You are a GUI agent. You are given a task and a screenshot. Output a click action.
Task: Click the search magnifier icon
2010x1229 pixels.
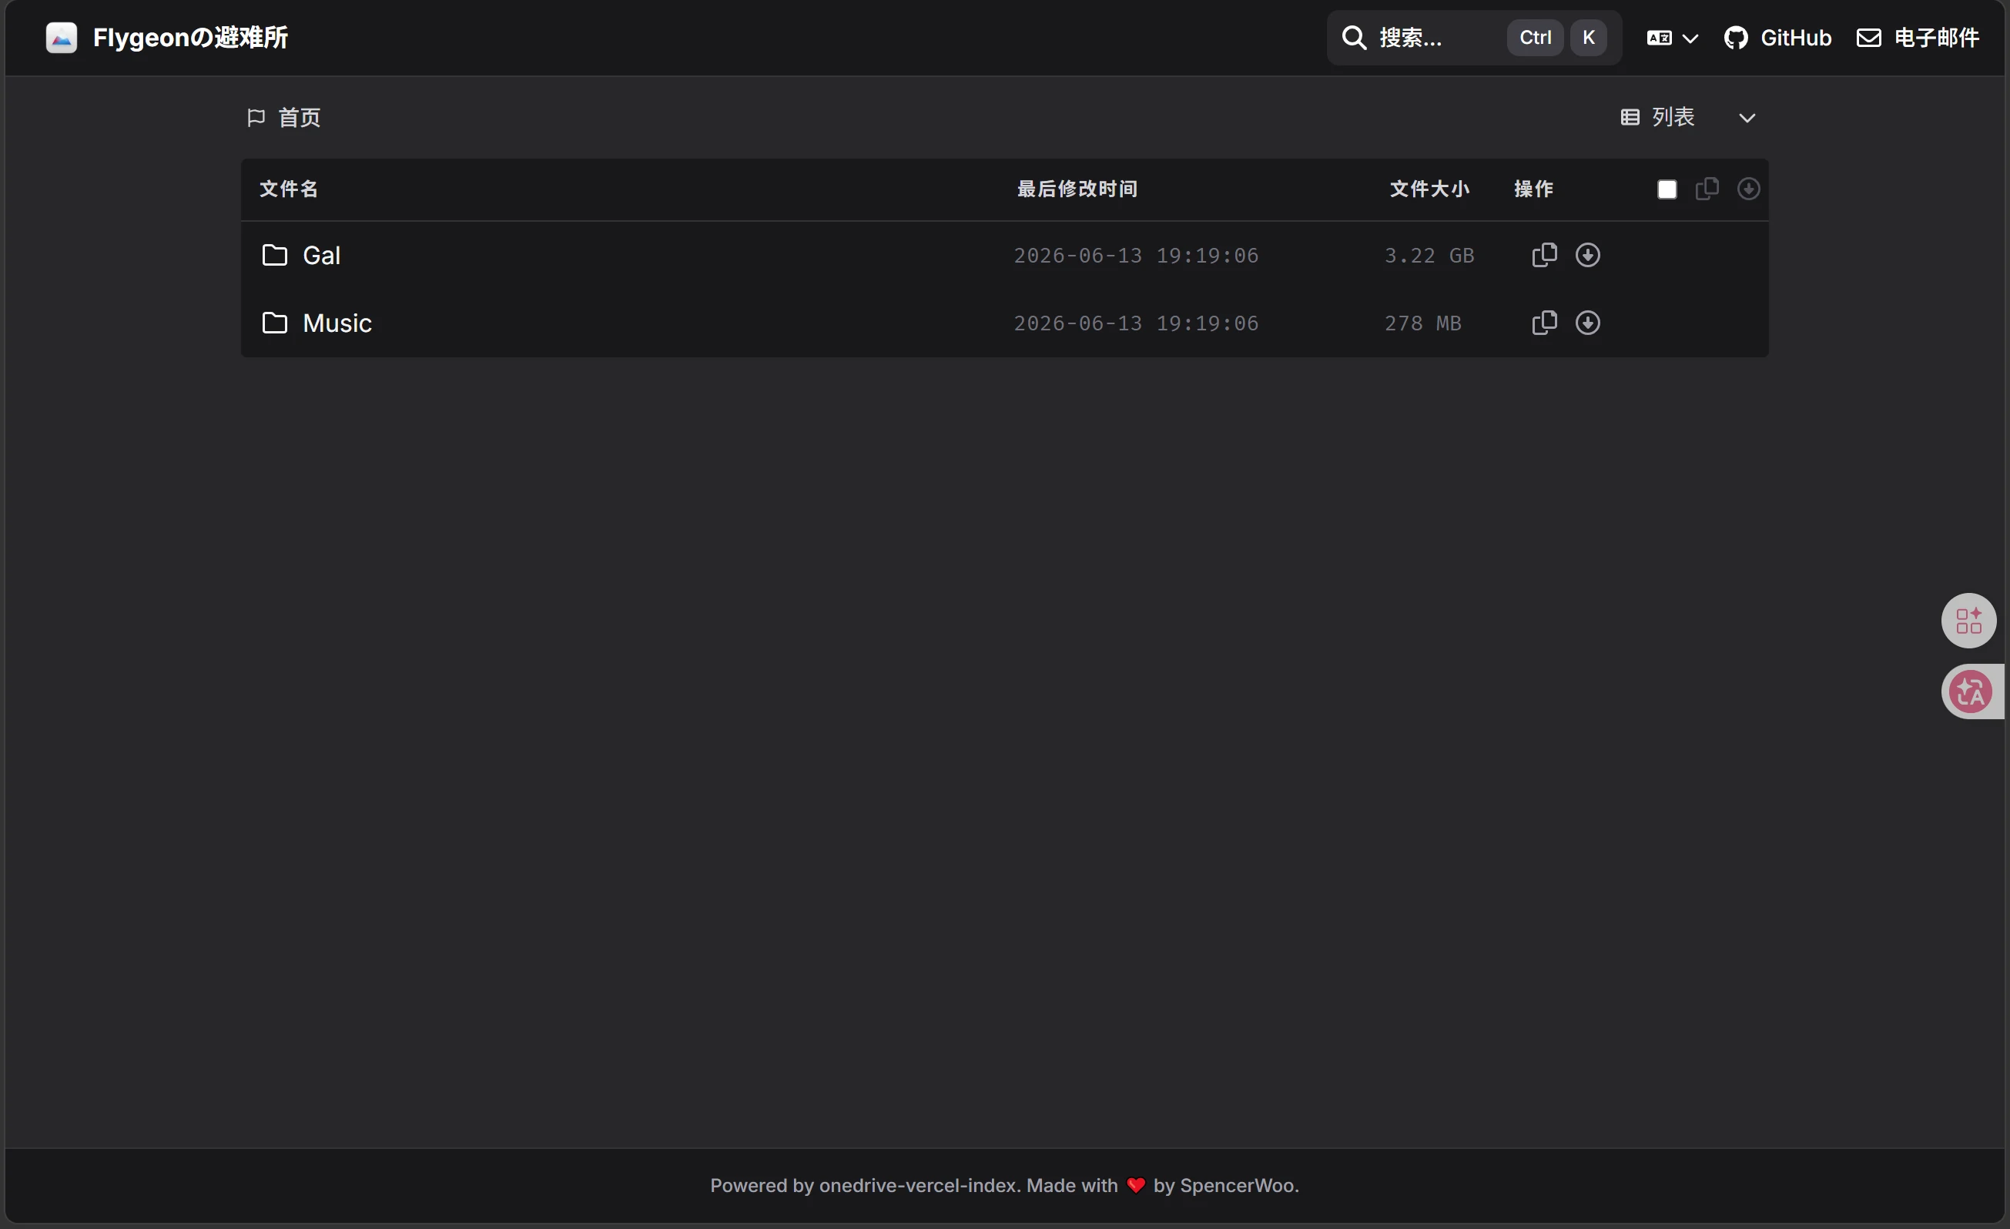pos(1354,38)
